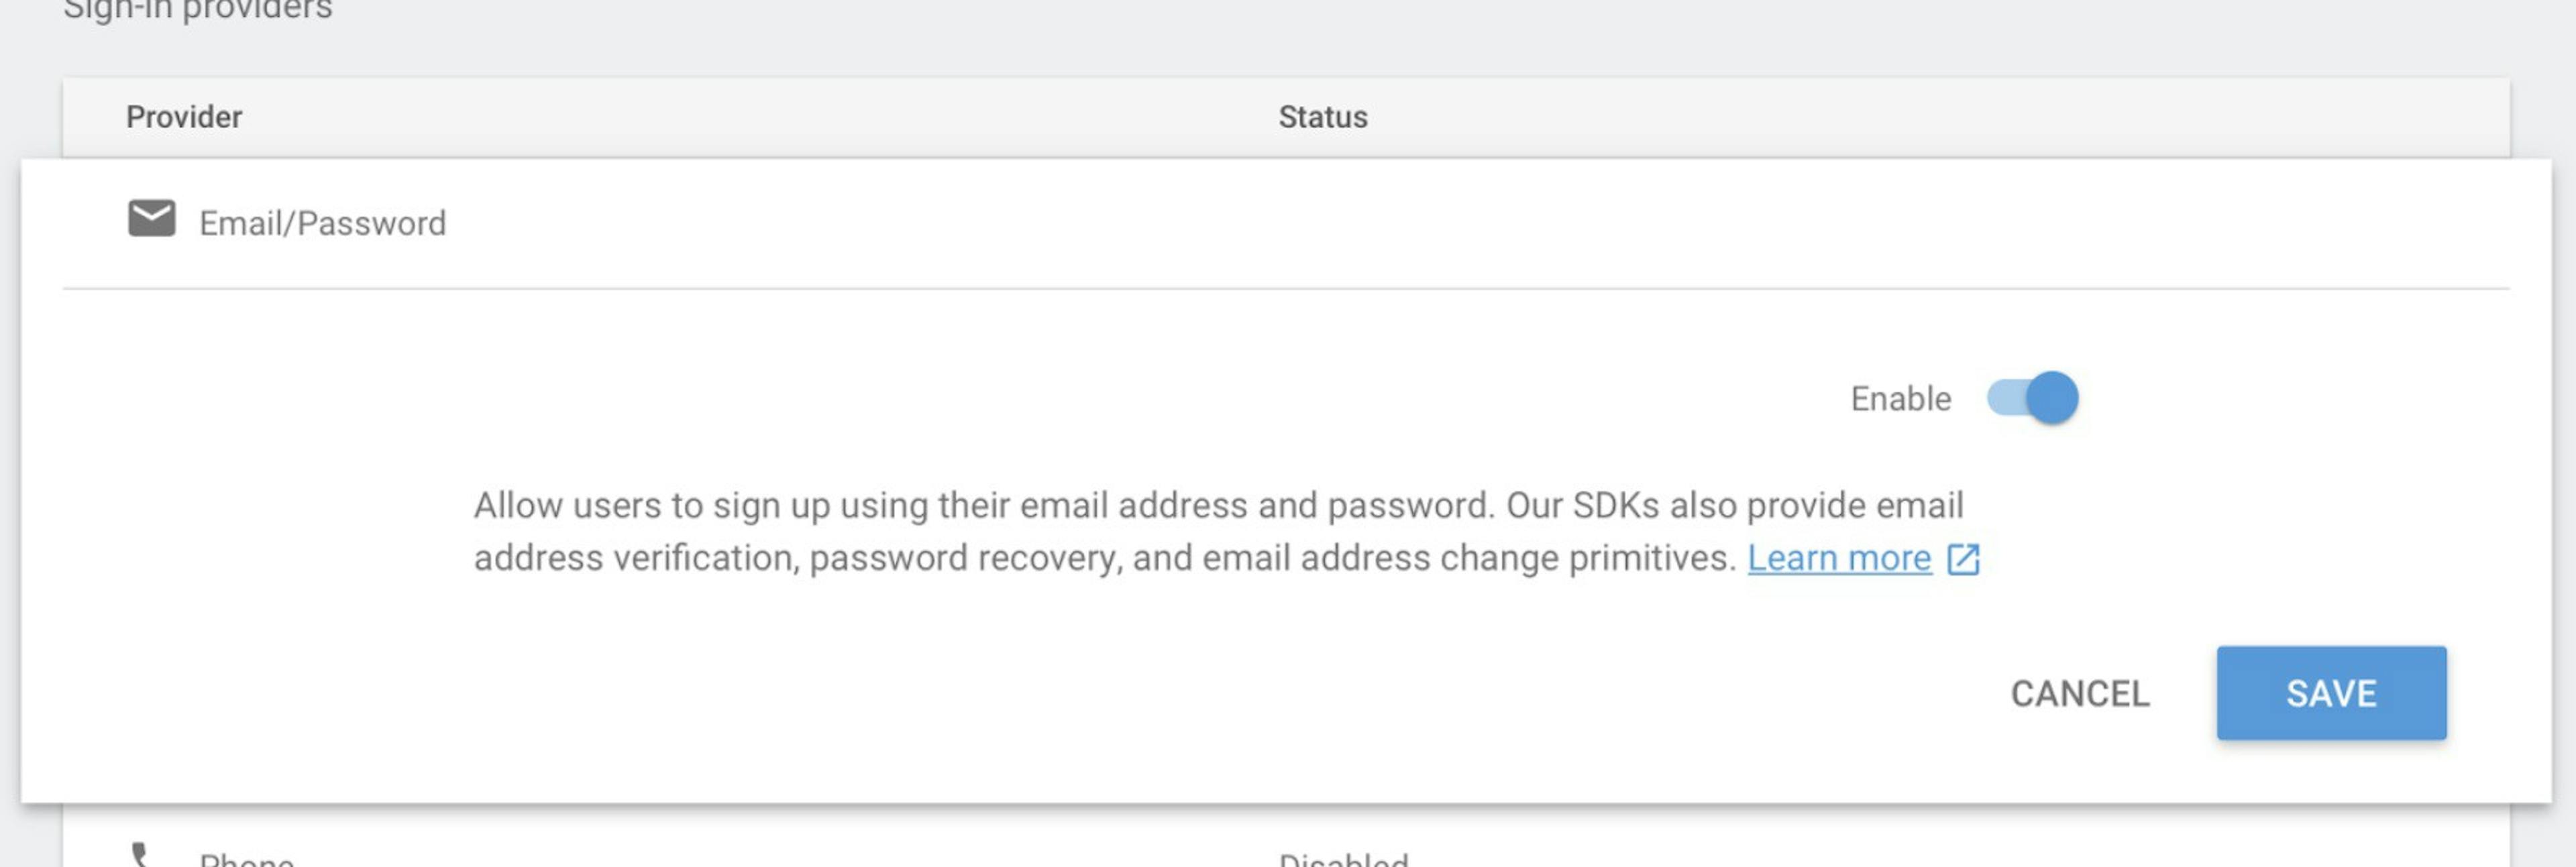Click the Phone provider handset icon
The image size is (2576, 867).
tap(142, 855)
